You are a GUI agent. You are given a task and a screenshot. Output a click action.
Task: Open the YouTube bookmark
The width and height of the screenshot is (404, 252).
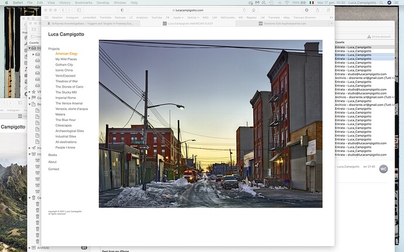[157, 18]
